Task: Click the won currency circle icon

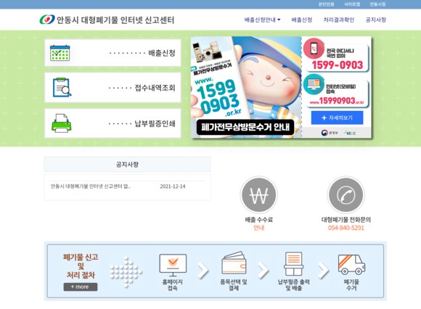Action: (x=259, y=195)
